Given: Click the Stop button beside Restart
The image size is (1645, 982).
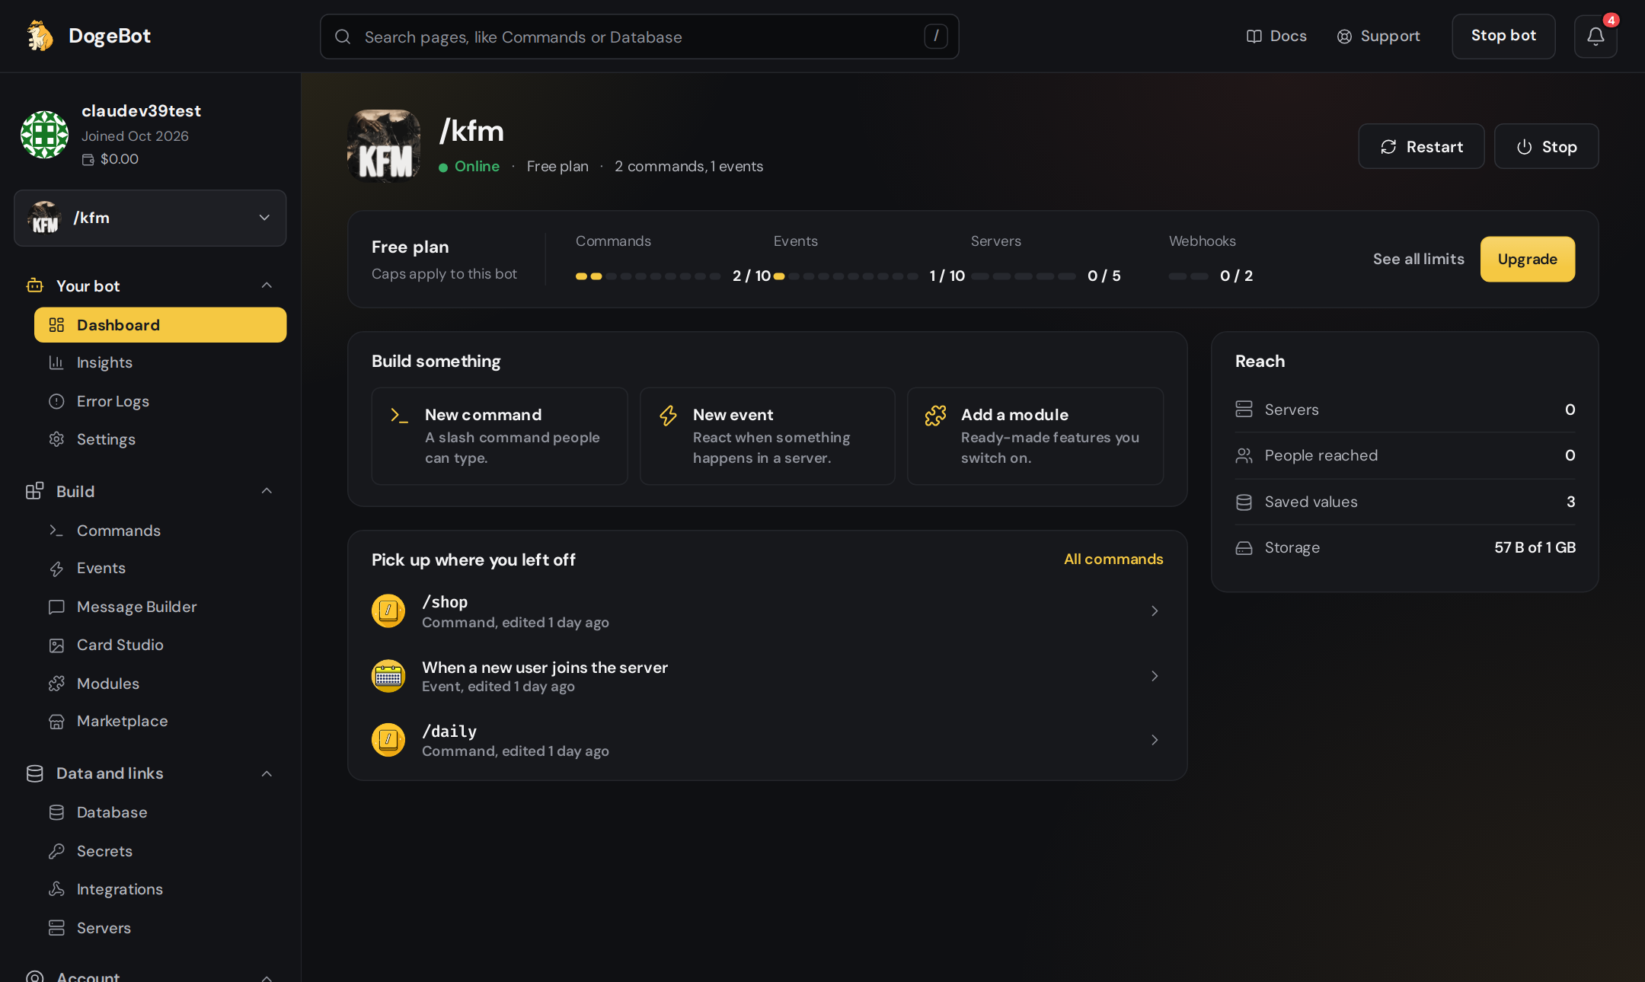Looking at the screenshot, I should (x=1546, y=146).
